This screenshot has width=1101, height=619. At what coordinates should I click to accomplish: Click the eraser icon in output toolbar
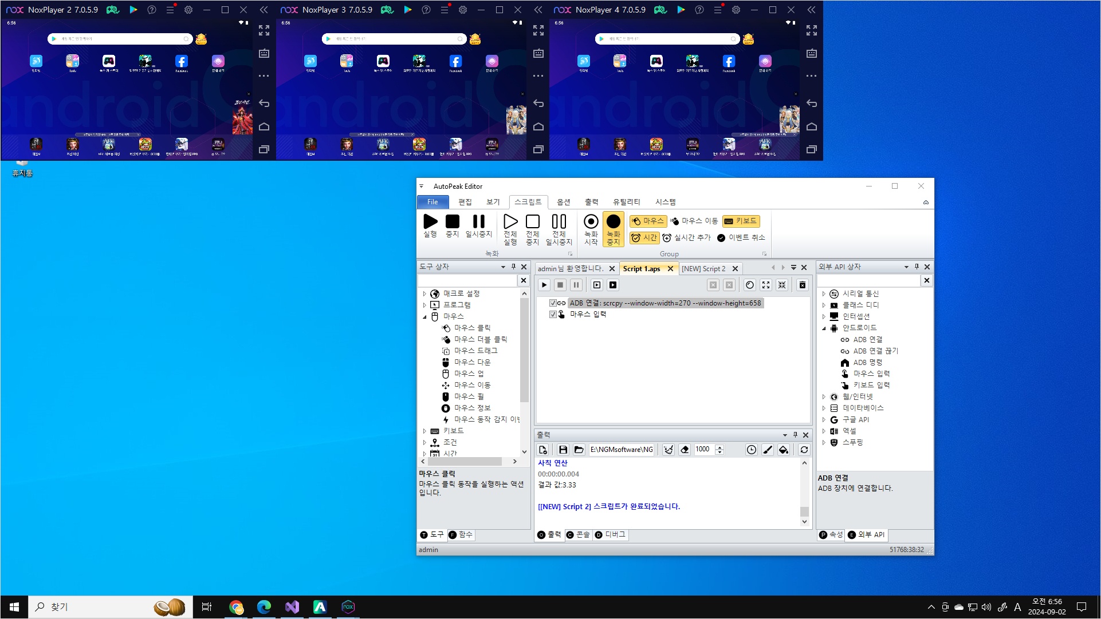(x=685, y=450)
